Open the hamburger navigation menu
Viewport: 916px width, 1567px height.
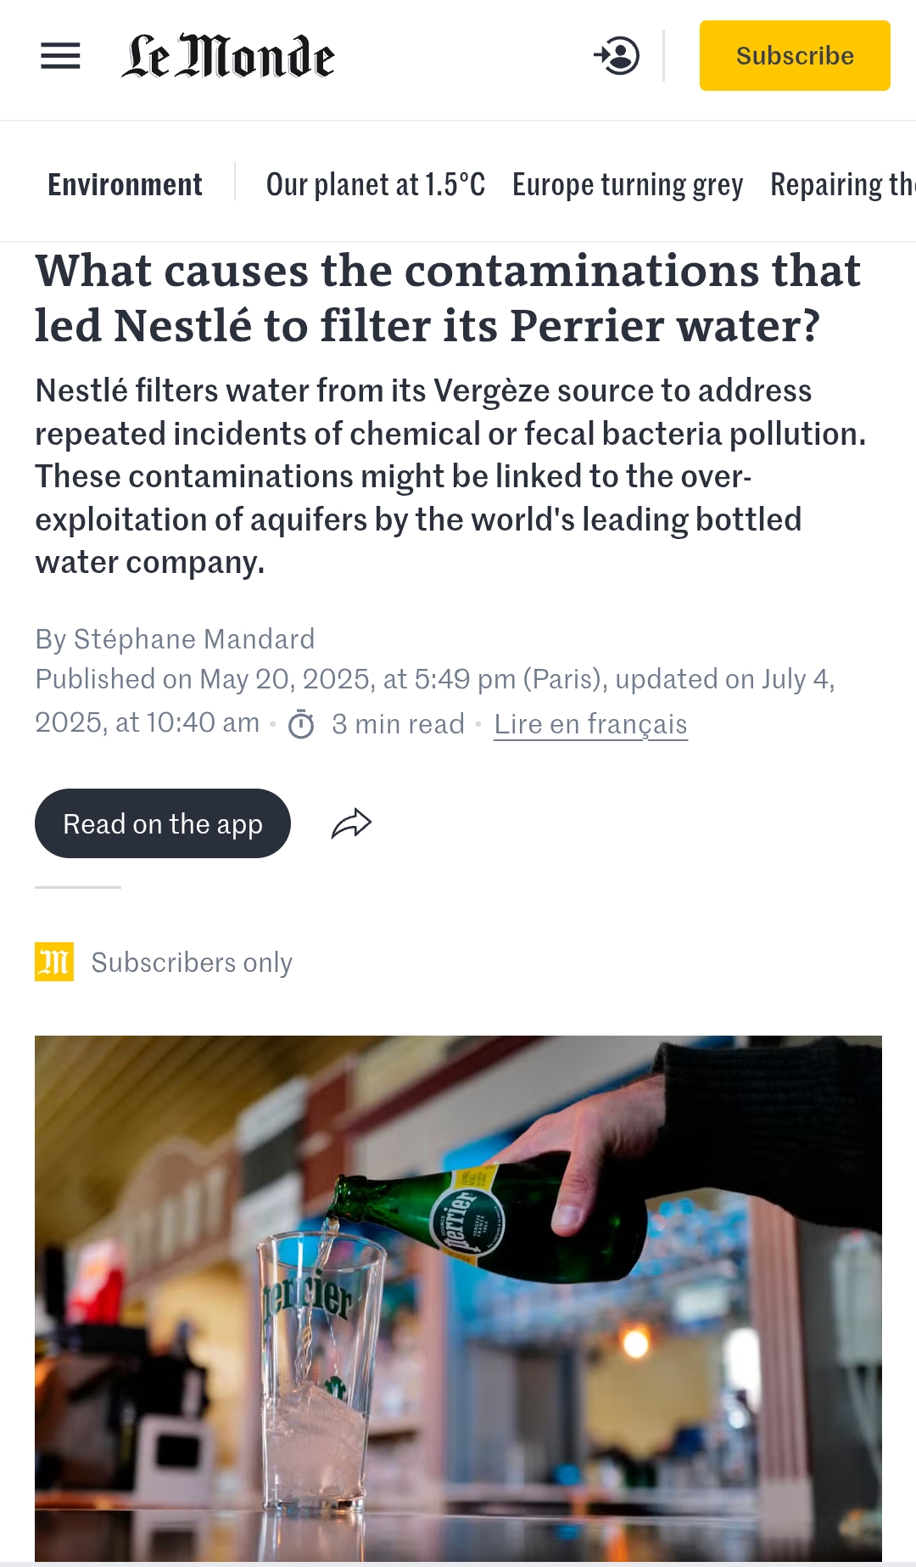[x=60, y=56]
